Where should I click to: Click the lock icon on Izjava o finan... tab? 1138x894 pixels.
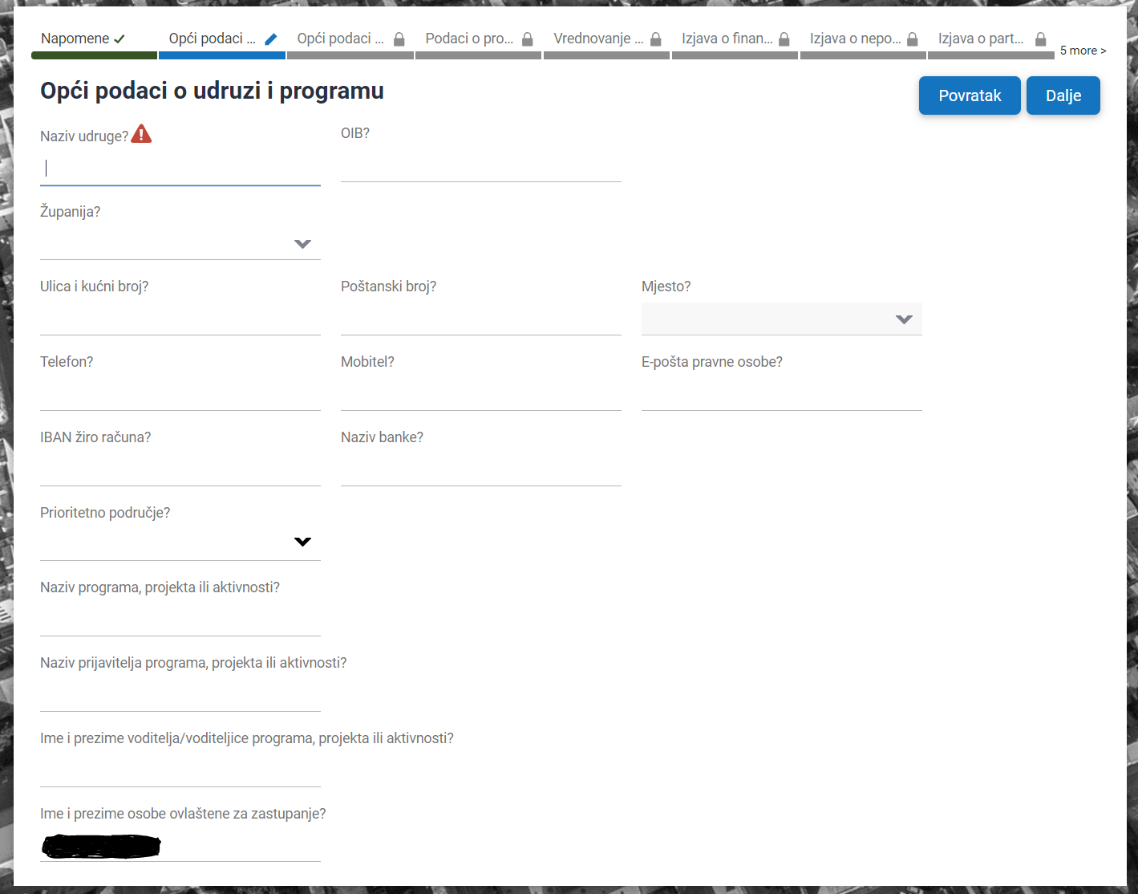784,39
